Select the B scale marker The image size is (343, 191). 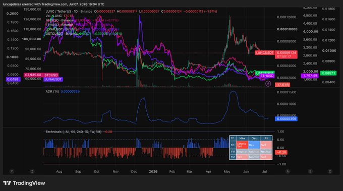310,171
